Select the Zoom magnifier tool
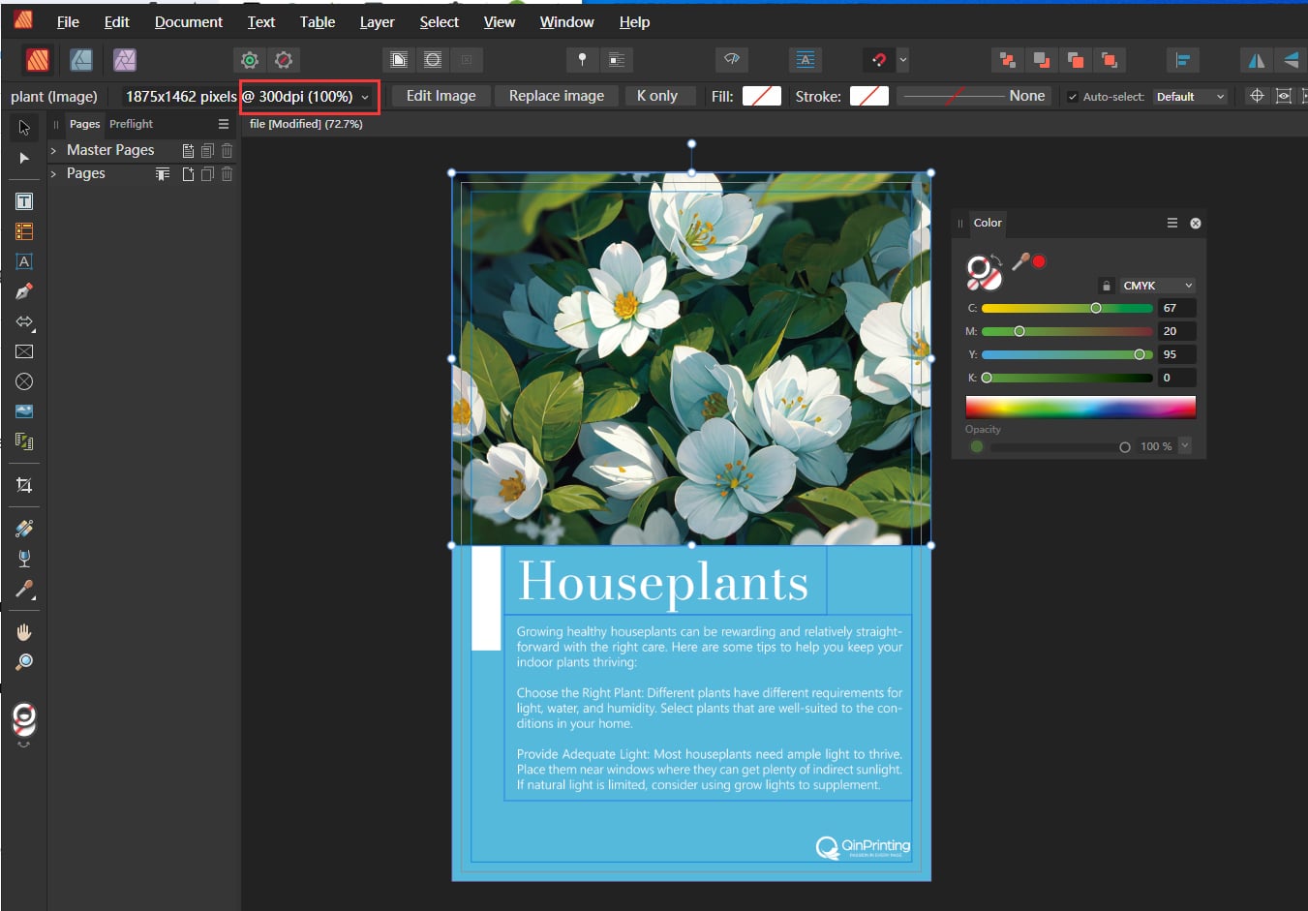1308x911 pixels. point(24,662)
